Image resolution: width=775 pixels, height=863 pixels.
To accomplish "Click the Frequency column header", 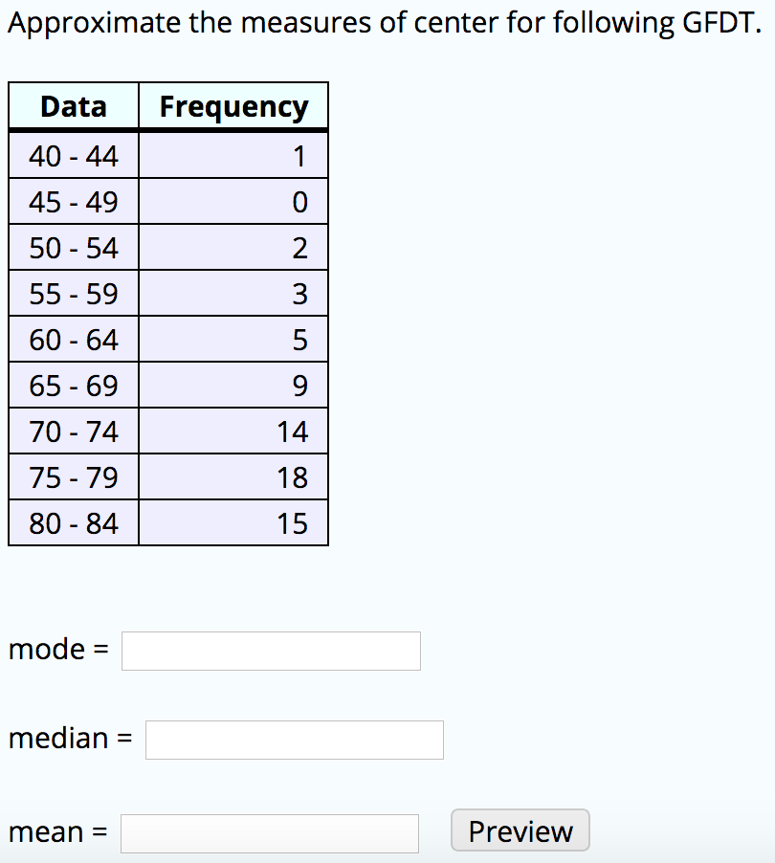I will pyautogui.click(x=233, y=106).
